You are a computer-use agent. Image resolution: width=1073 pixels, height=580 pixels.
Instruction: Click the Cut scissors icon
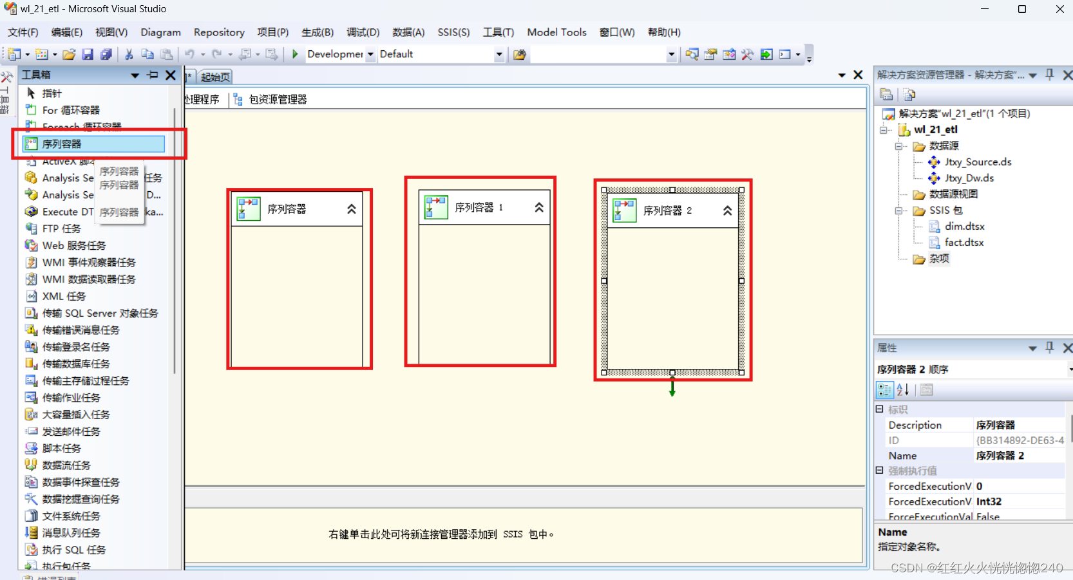pos(129,55)
